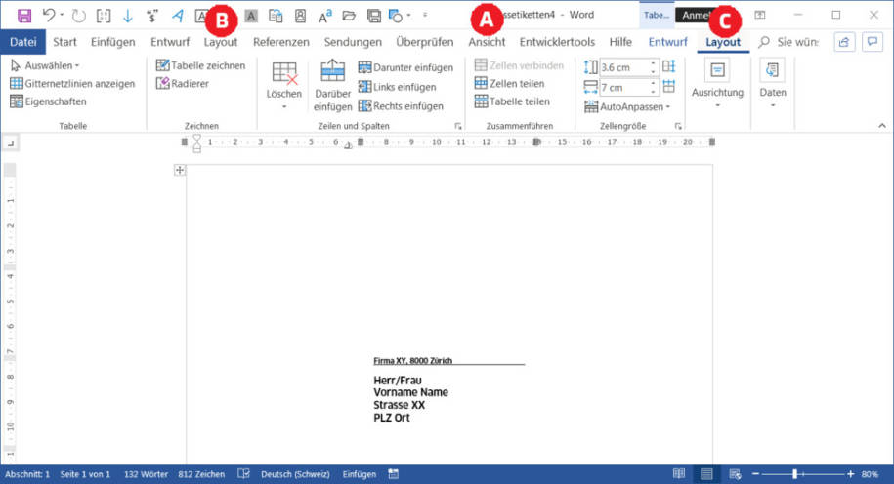Activate the Radierer tool
This screenshot has height=484, width=894.
click(x=183, y=84)
